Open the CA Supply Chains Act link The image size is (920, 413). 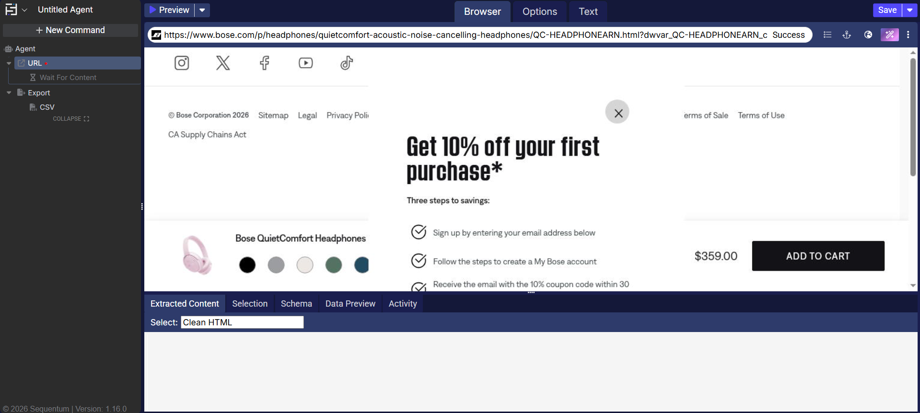pyautogui.click(x=207, y=135)
